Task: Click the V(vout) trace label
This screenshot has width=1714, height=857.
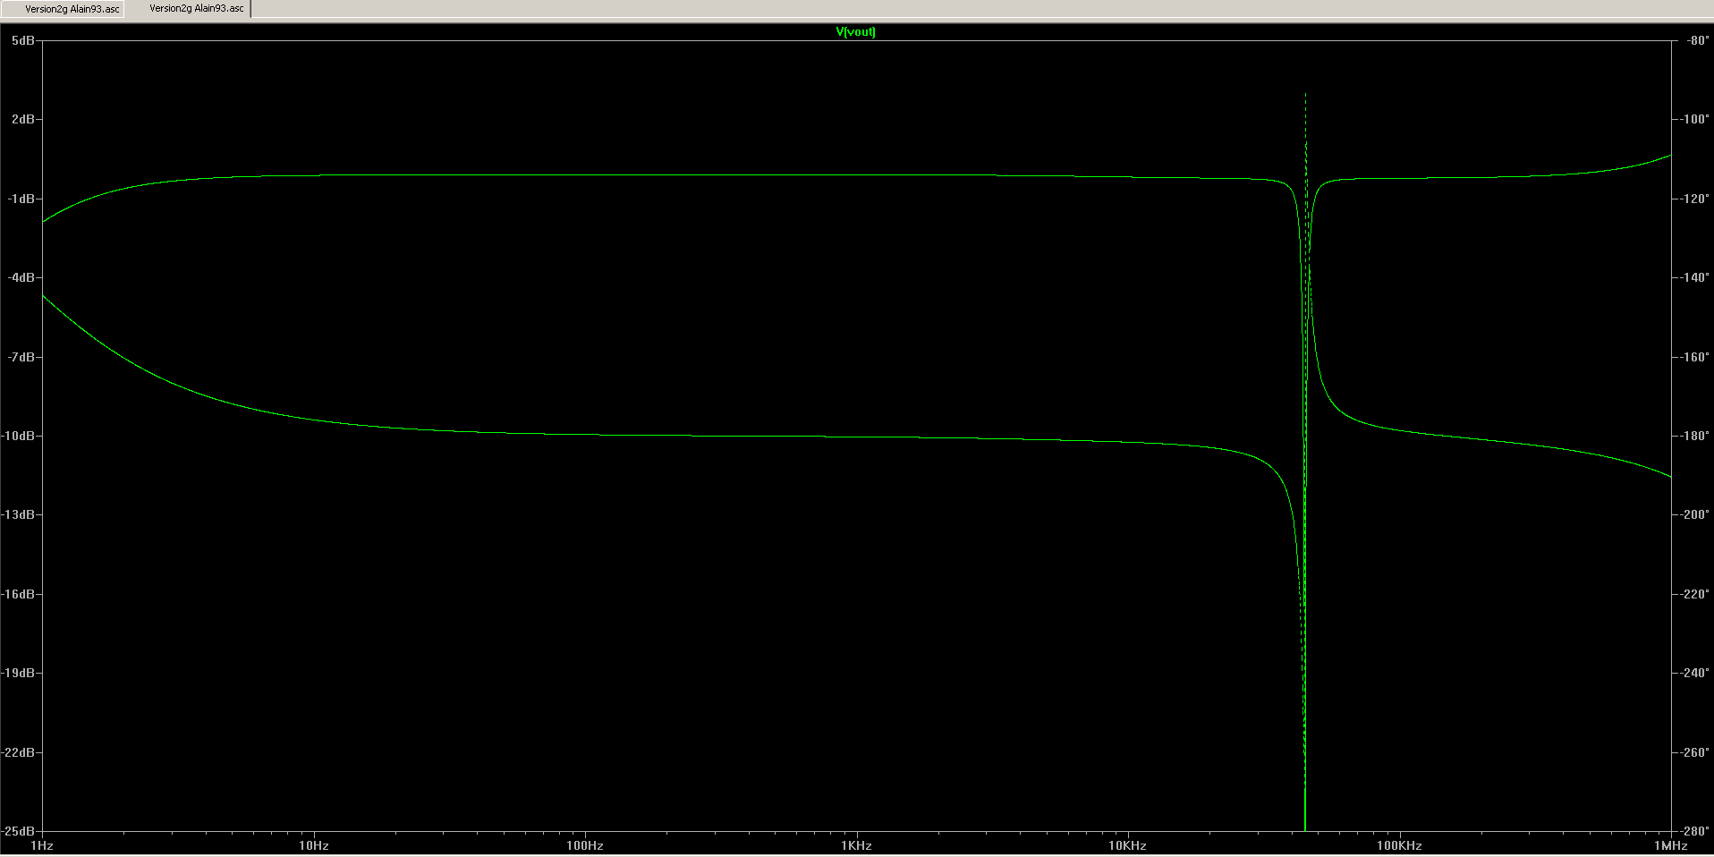Action: [x=856, y=31]
